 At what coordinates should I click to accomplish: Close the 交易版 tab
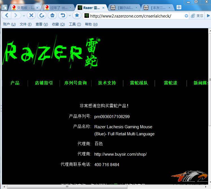37,8
